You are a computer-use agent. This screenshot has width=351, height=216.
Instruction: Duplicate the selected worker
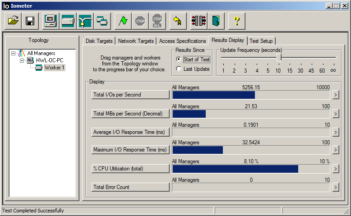[x=102, y=21]
